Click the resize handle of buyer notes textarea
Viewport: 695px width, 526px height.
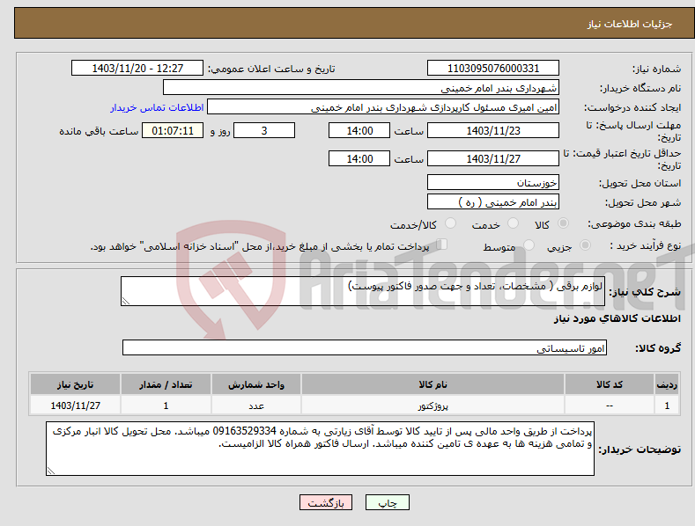[51, 471]
